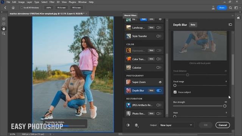Screen dimensions: 242x136
Task: Select the Zoom Out tool
Action: (x=3, y=24)
